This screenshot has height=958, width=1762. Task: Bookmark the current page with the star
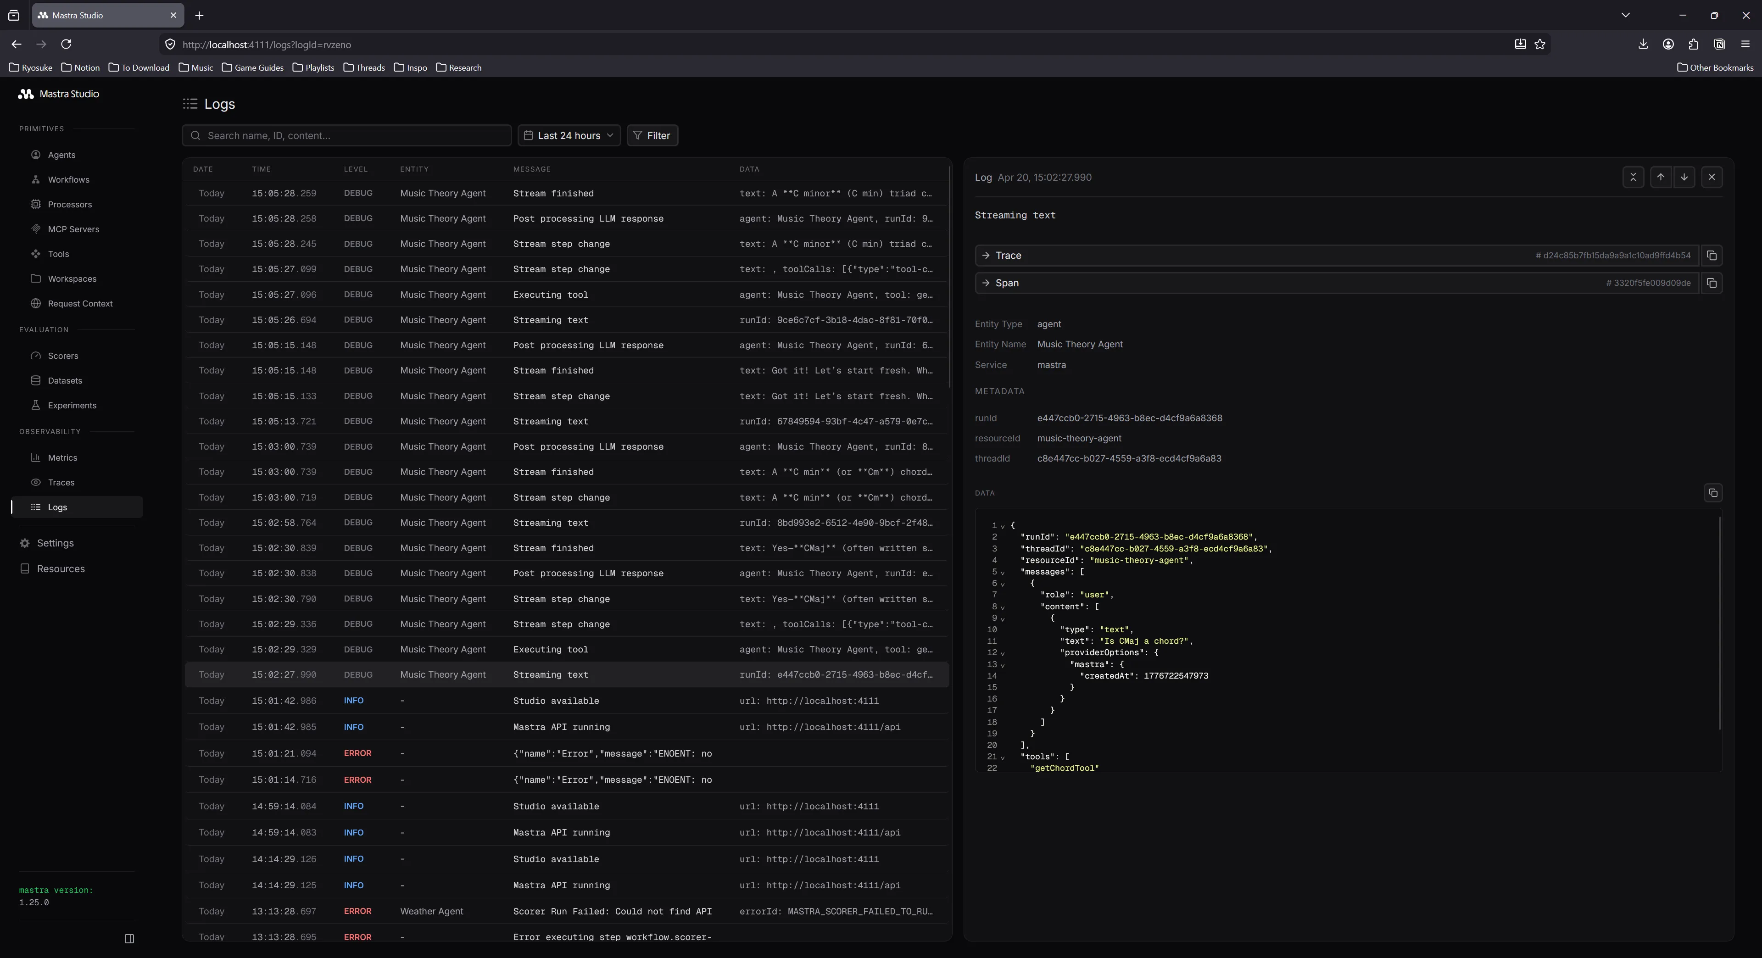1540,44
